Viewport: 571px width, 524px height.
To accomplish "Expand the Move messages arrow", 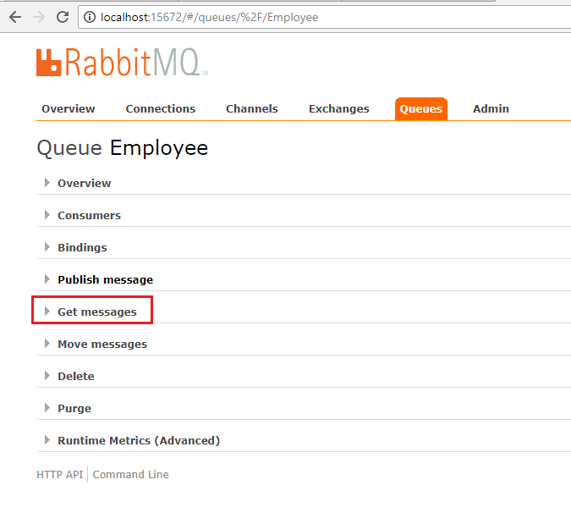I will [x=47, y=343].
